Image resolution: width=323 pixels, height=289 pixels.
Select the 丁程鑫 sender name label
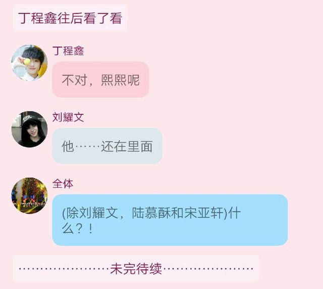click(68, 51)
